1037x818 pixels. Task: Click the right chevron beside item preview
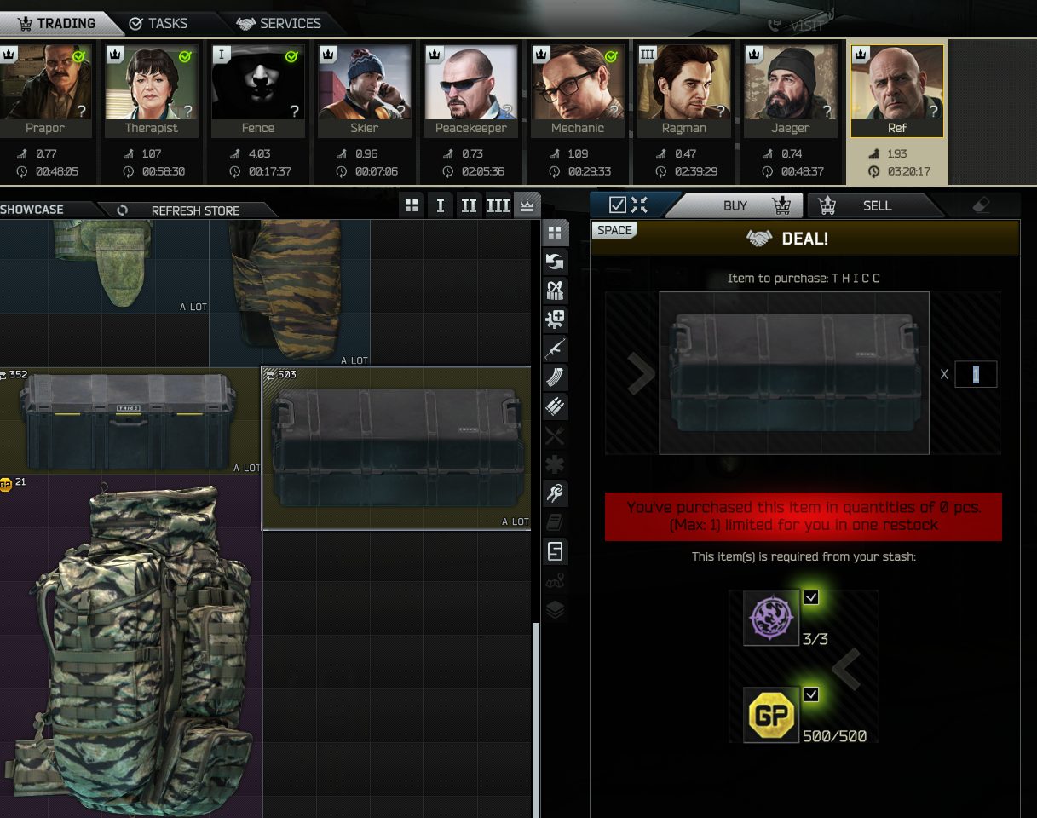(x=641, y=373)
